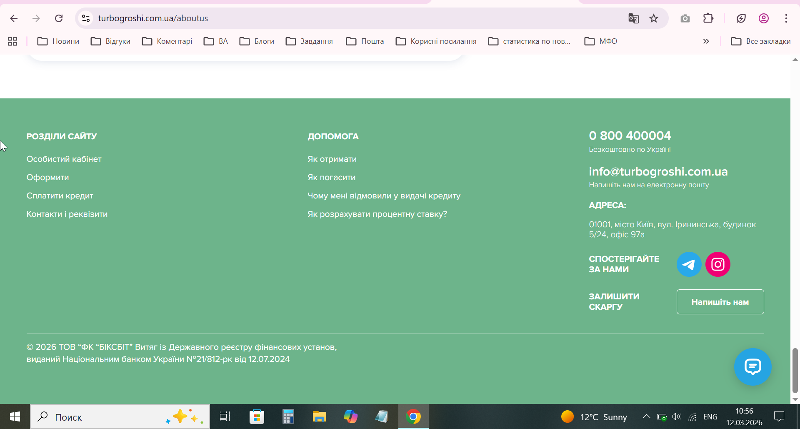Open the Telegram social icon

[689, 264]
